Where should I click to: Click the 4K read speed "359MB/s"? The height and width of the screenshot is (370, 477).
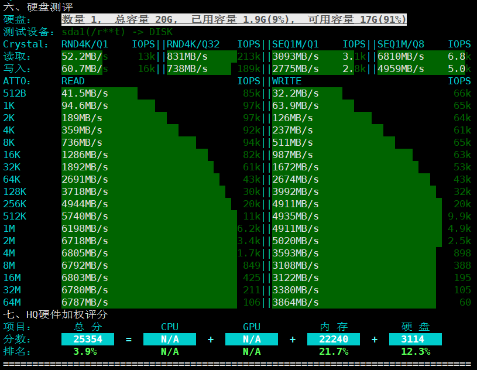82,130
